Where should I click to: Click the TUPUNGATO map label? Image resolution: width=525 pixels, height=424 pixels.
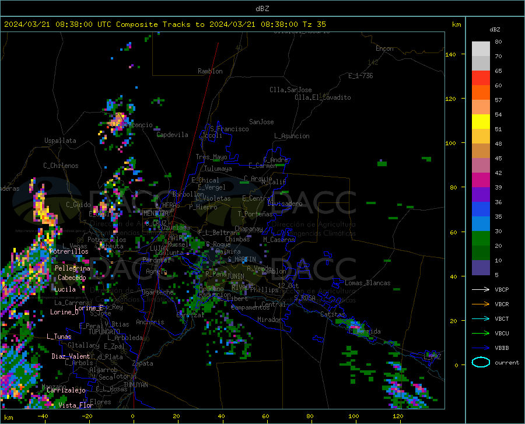104,332
